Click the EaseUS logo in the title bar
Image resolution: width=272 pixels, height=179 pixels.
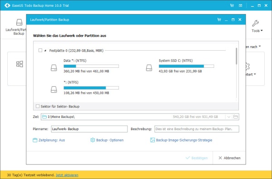coord(7,5)
